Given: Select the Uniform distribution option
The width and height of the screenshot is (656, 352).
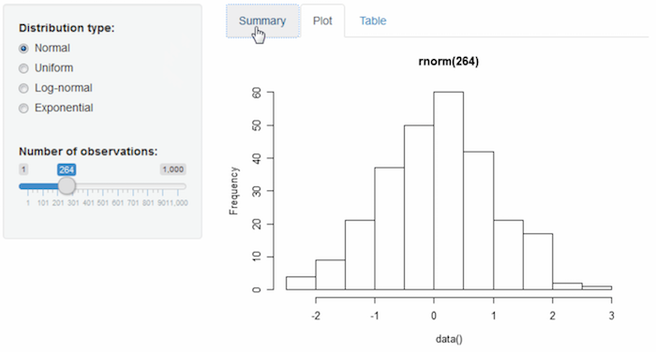Looking at the screenshot, I should (23, 68).
